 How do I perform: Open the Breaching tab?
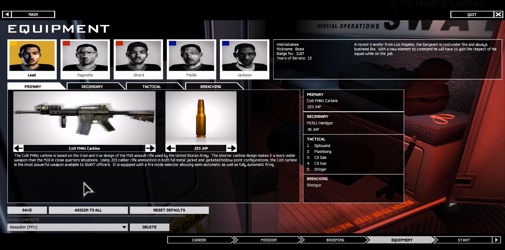click(211, 87)
